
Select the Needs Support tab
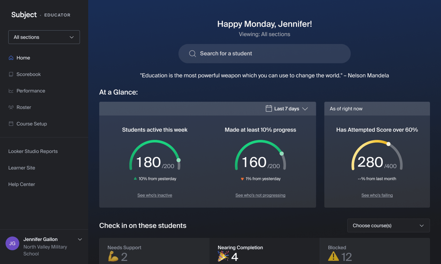(154, 252)
